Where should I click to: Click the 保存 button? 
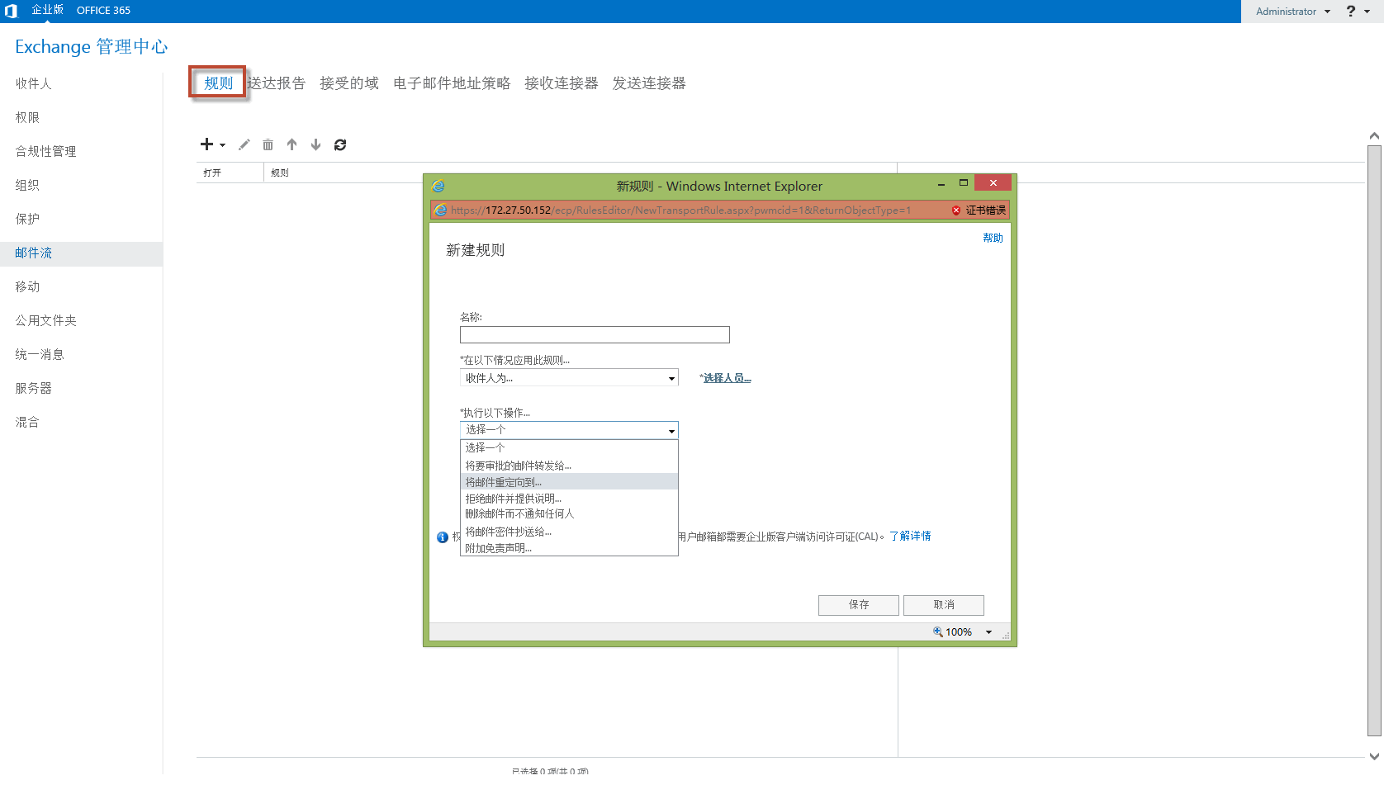[x=859, y=605]
